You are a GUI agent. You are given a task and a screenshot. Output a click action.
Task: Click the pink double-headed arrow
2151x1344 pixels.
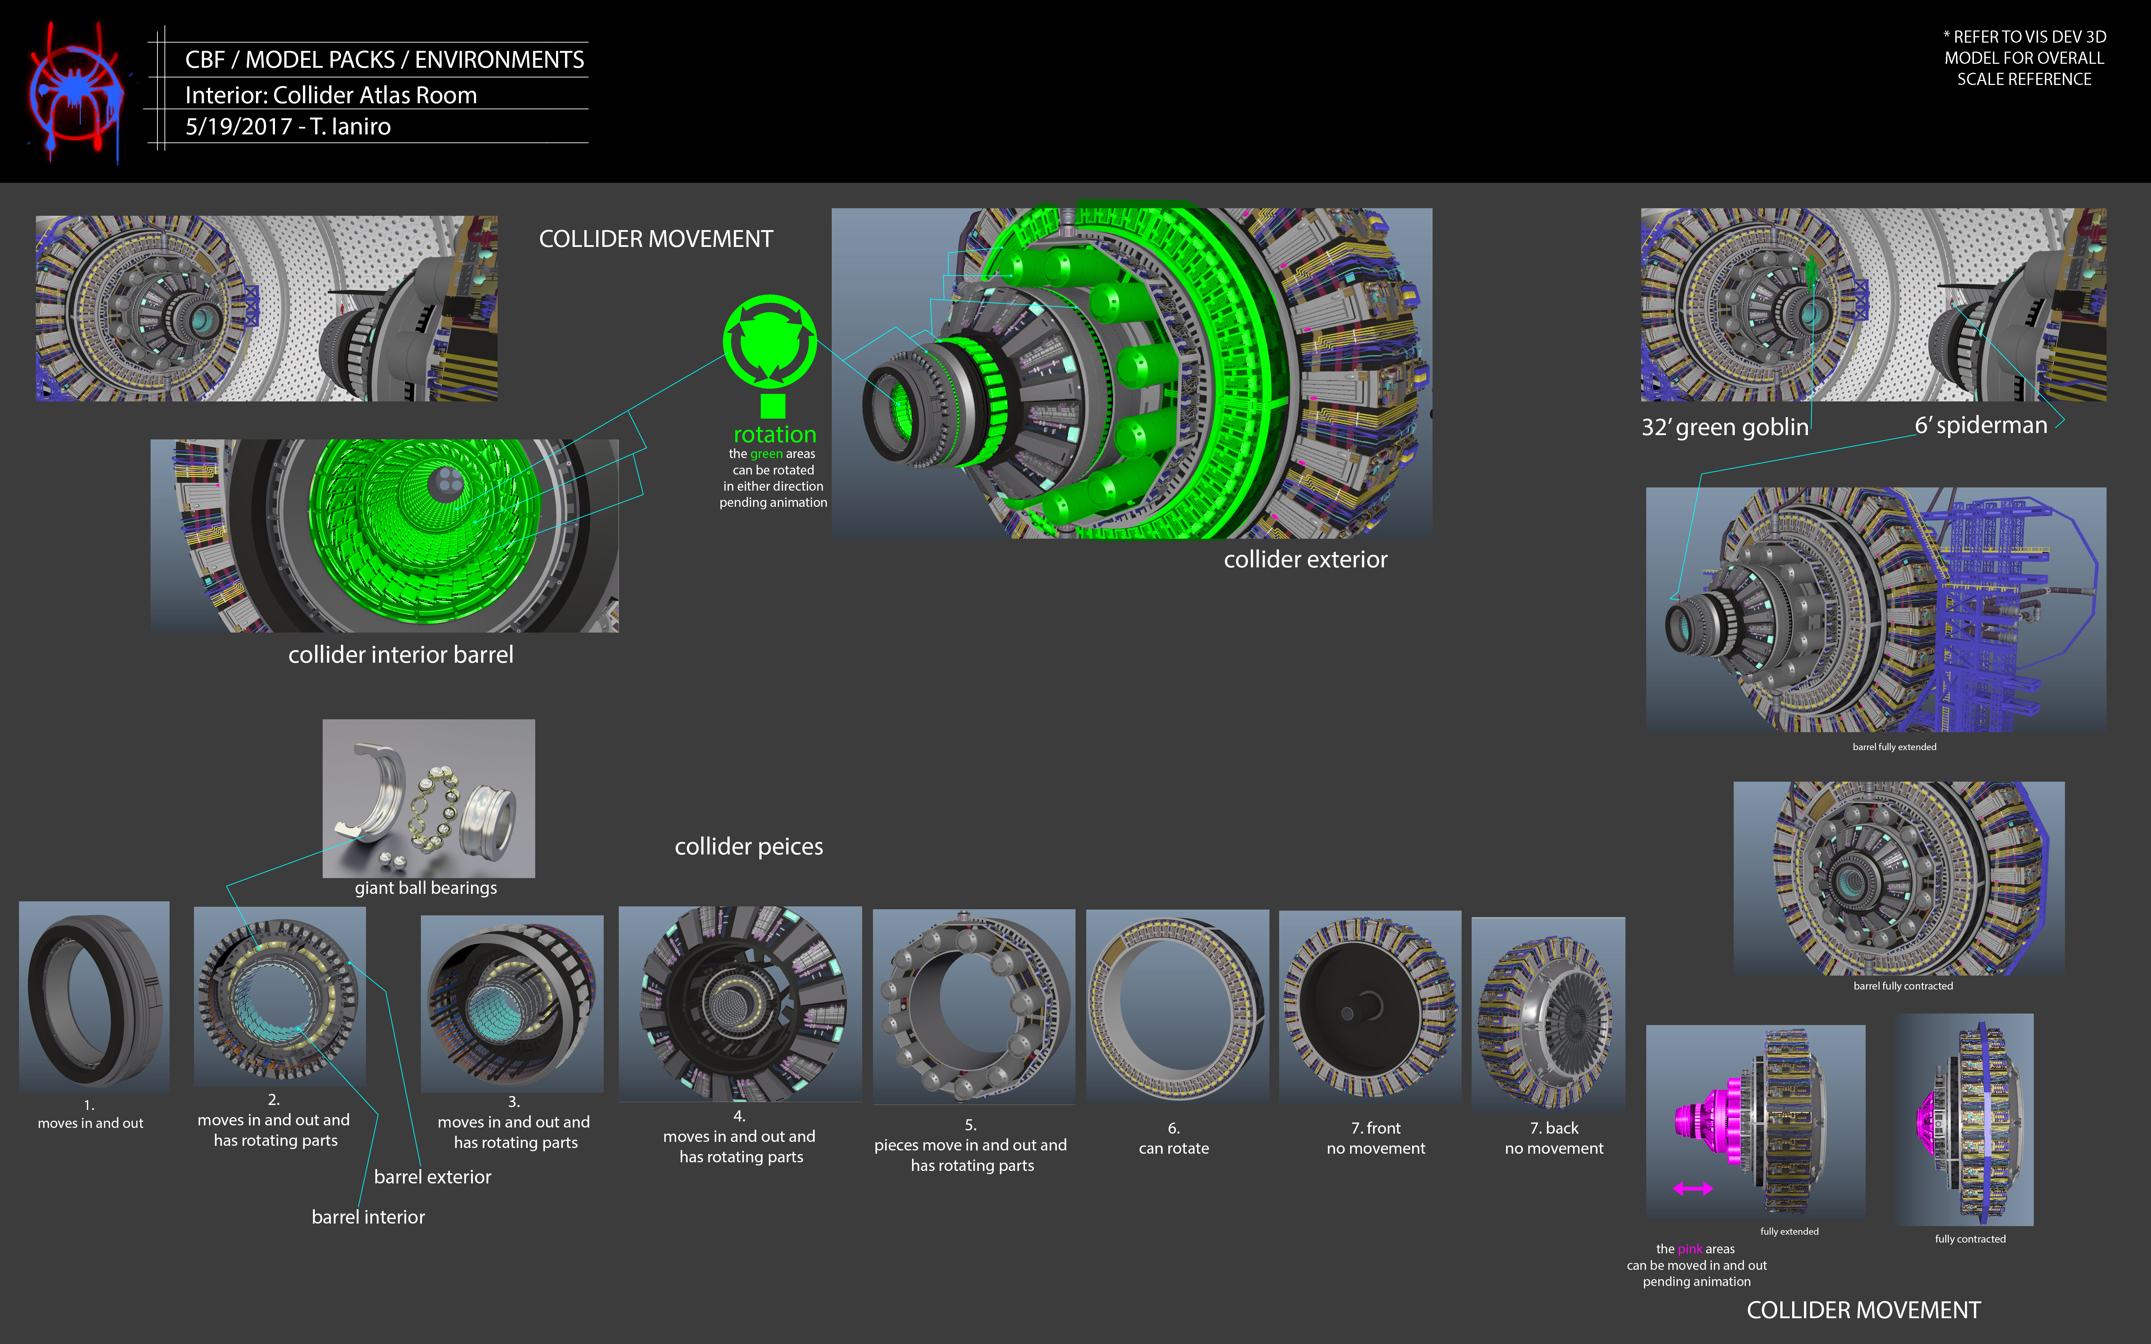click(1692, 1188)
